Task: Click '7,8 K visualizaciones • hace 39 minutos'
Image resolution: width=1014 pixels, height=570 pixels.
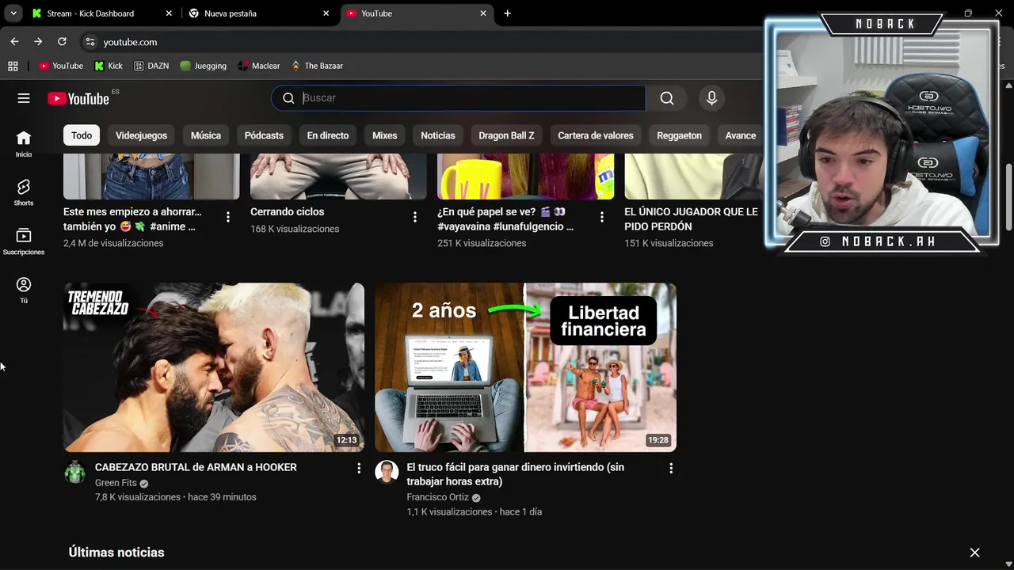Action: (x=175, y=497)
